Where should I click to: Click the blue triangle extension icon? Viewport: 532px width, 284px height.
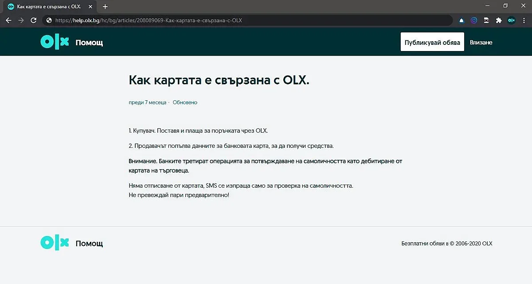coord(462,20)
